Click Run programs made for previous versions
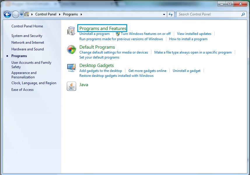Screen dimensions: 250x175 pos(121,39)
